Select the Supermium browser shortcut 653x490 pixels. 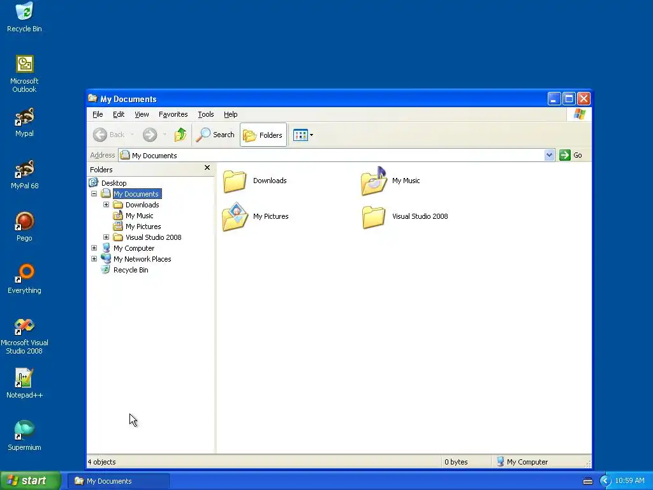point(24,436)
